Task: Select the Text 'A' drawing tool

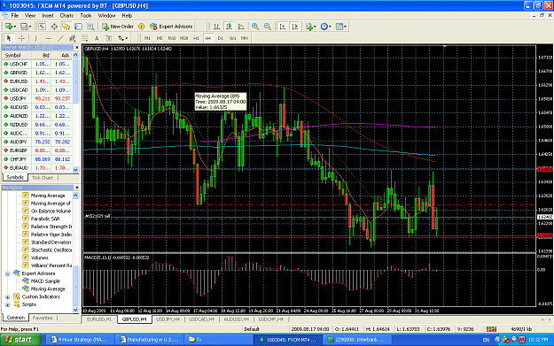Action: (x=97, y=38)
